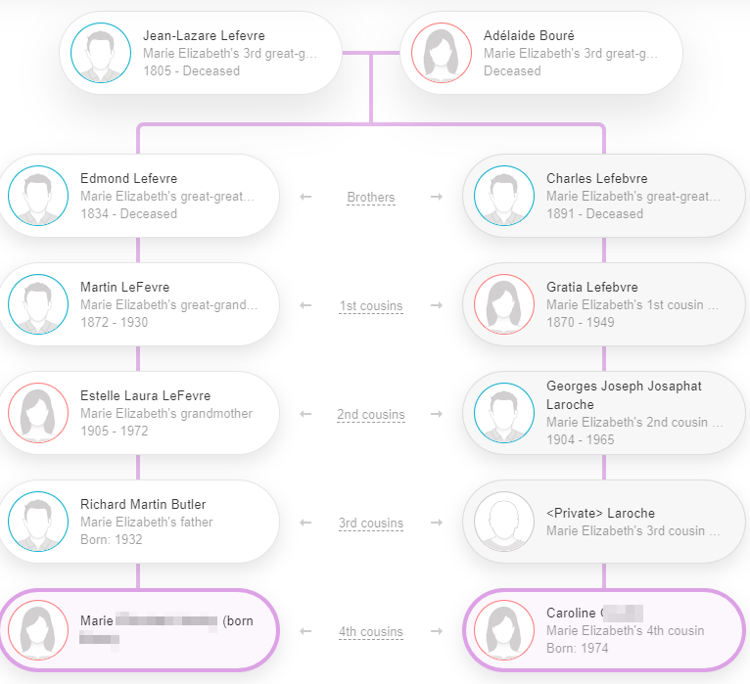Click Edmond Lefevre's profile avatar
Viewport: 750px width, 684px height.
pos(37,196)
